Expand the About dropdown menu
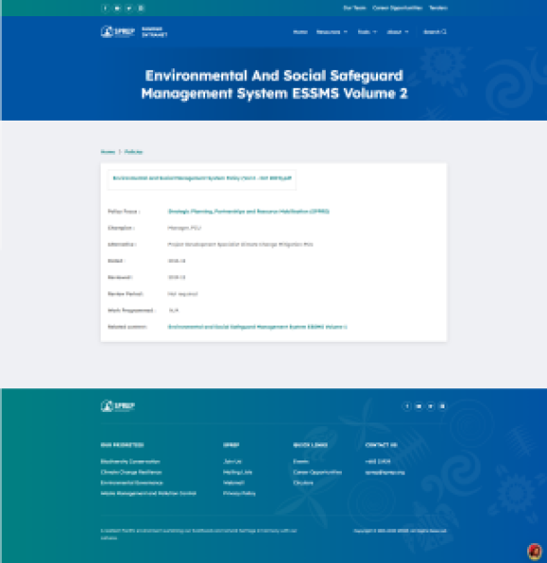Image resolution: width=547 pixels, height=563 pixels. [397, 31]
